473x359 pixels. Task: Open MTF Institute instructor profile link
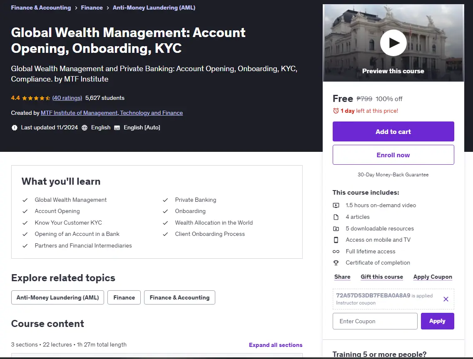tap(112, 113)
